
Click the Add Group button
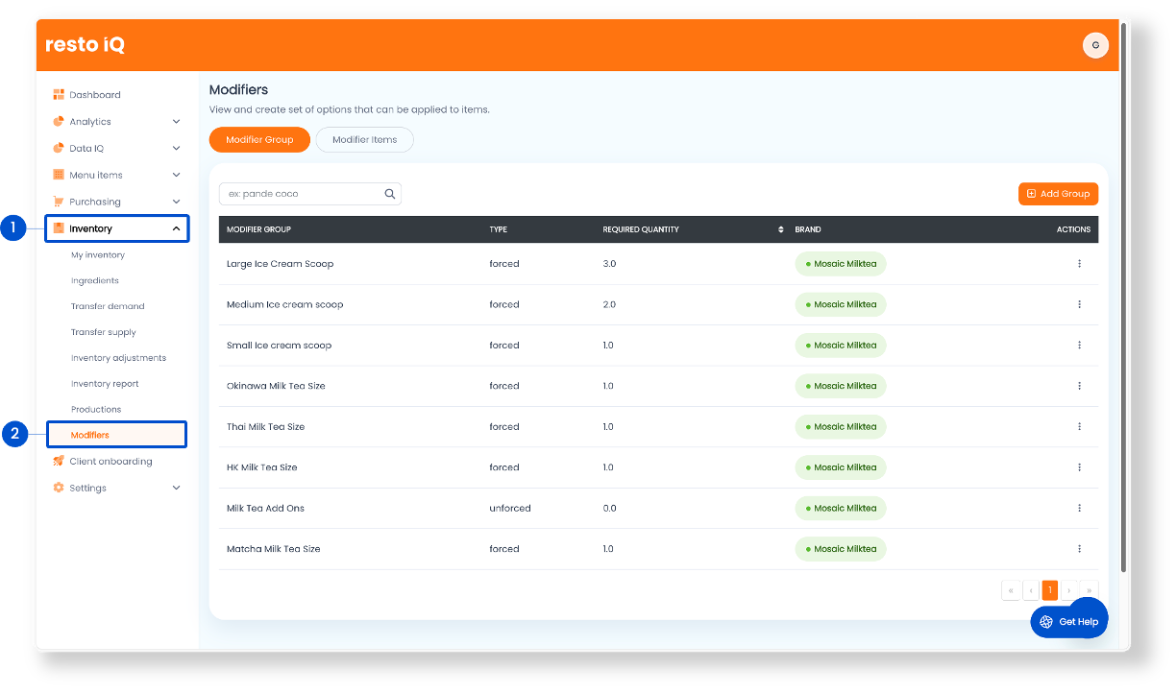1058,194
